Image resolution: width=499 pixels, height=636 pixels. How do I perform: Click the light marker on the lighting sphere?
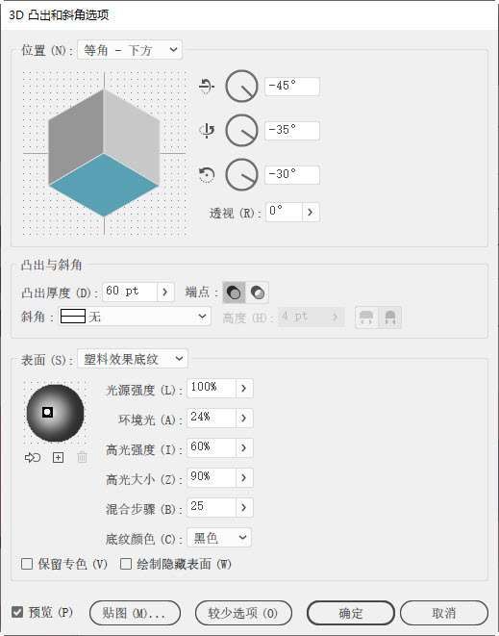click(47, 412)
